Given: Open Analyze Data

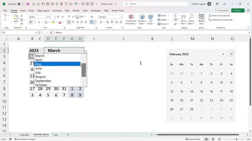Looking at the screenshot, I should [x=201, y=19].
